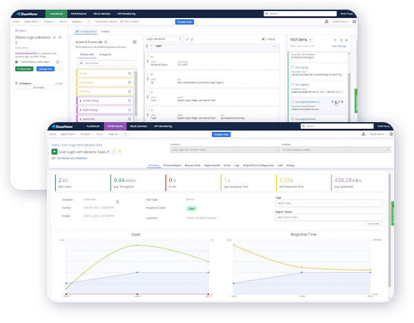Click info icon next to Actions & Groups
Screen dimensions: 414x323
click(x=106, y=42)
